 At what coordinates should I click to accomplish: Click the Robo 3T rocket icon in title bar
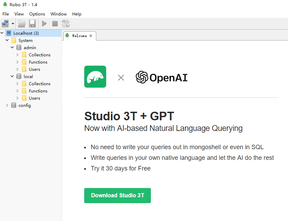[5, 4]
